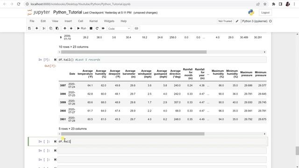Paste cells below icon in toolbar
The height and width of the screenshot is (168, 299).
[57, 28]
